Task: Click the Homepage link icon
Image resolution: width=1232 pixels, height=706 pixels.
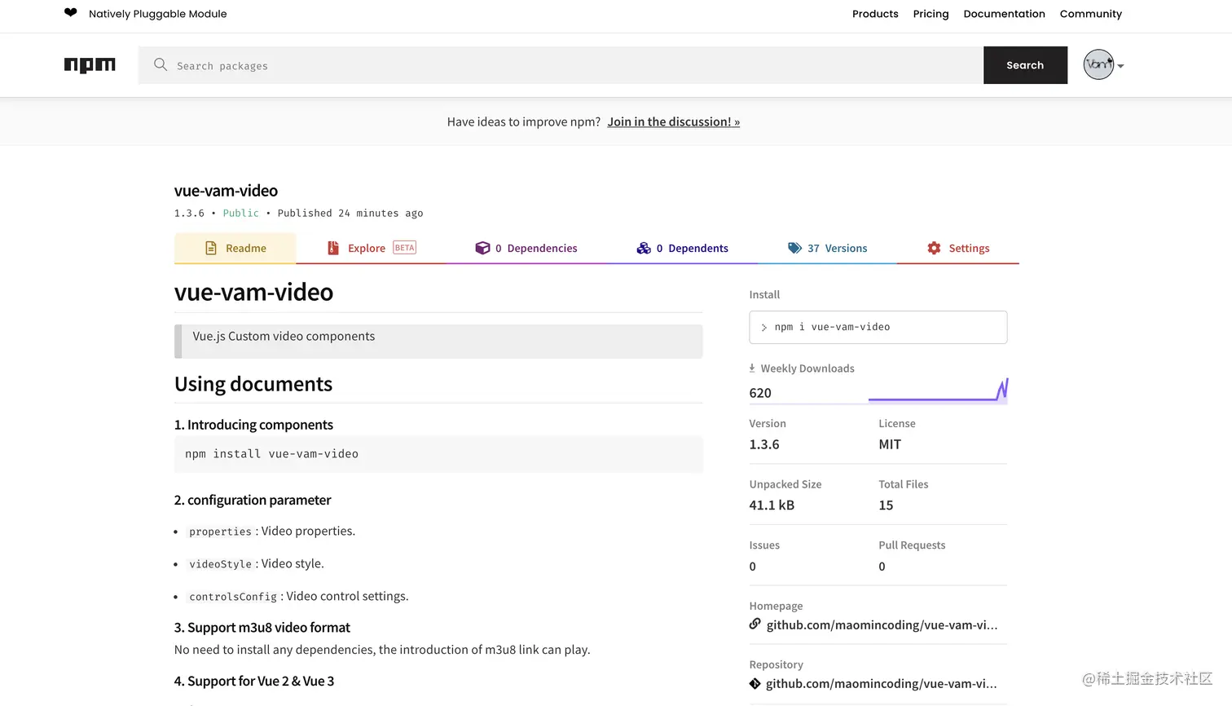Action: click(755, 624)
